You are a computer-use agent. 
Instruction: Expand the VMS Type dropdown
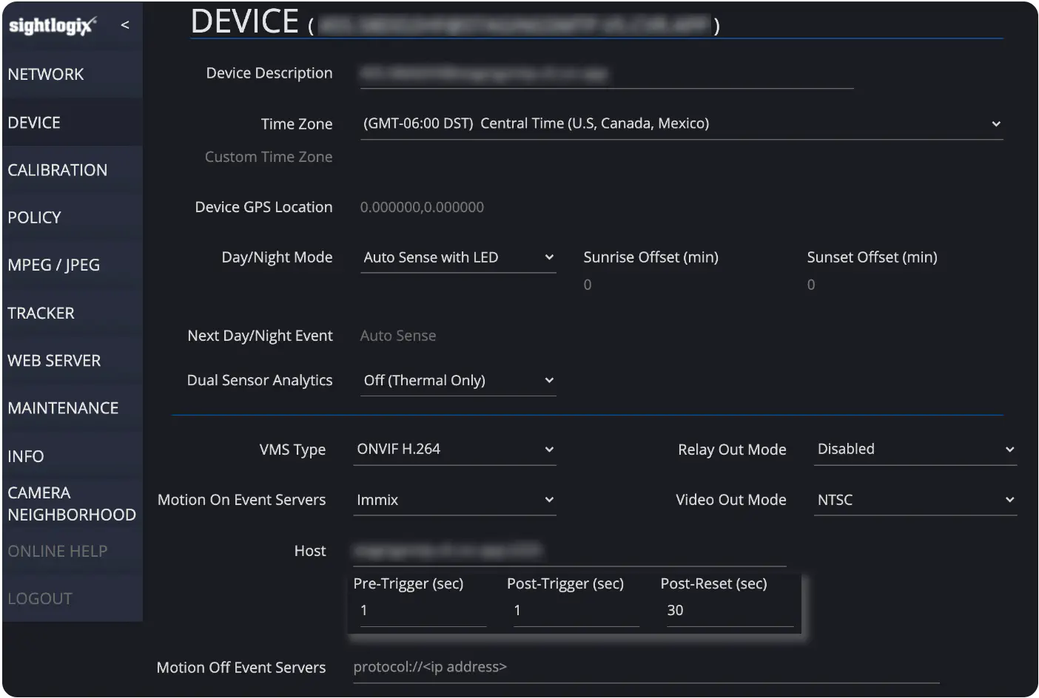tap(454, 450)
